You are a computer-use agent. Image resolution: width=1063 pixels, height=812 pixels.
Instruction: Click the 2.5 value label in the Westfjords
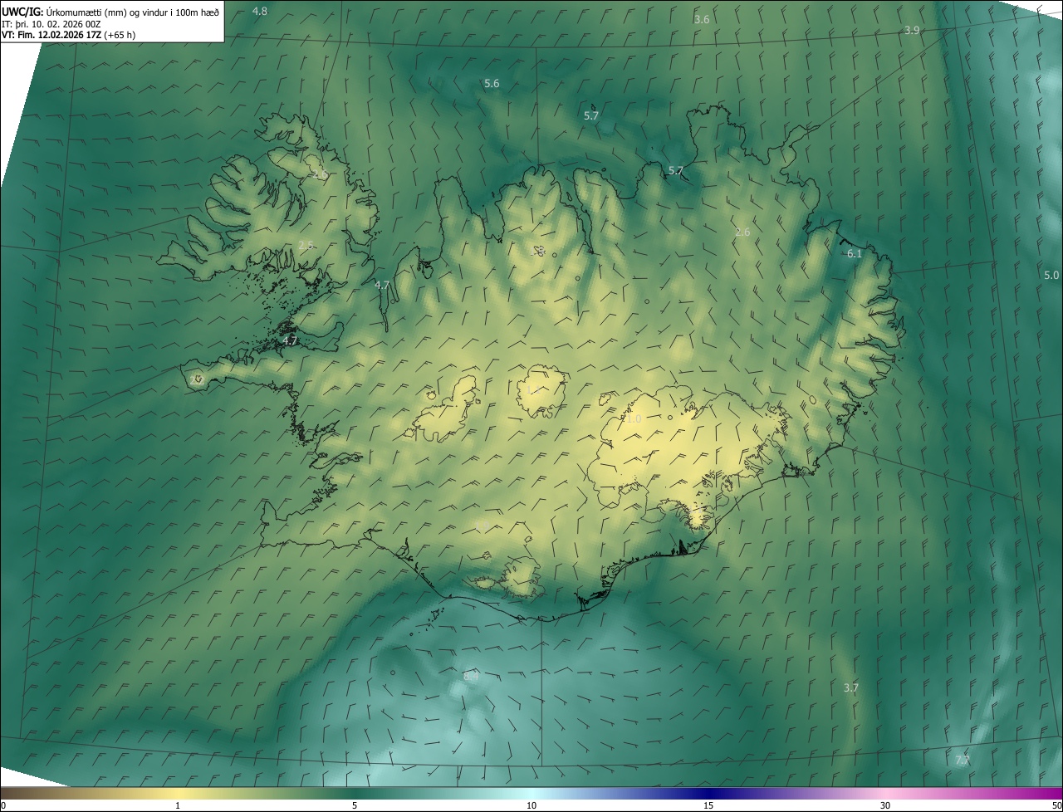tap(306, 245)
